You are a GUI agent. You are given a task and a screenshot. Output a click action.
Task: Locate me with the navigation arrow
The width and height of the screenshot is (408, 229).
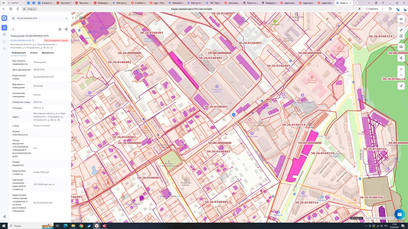(x=401, y=86)
